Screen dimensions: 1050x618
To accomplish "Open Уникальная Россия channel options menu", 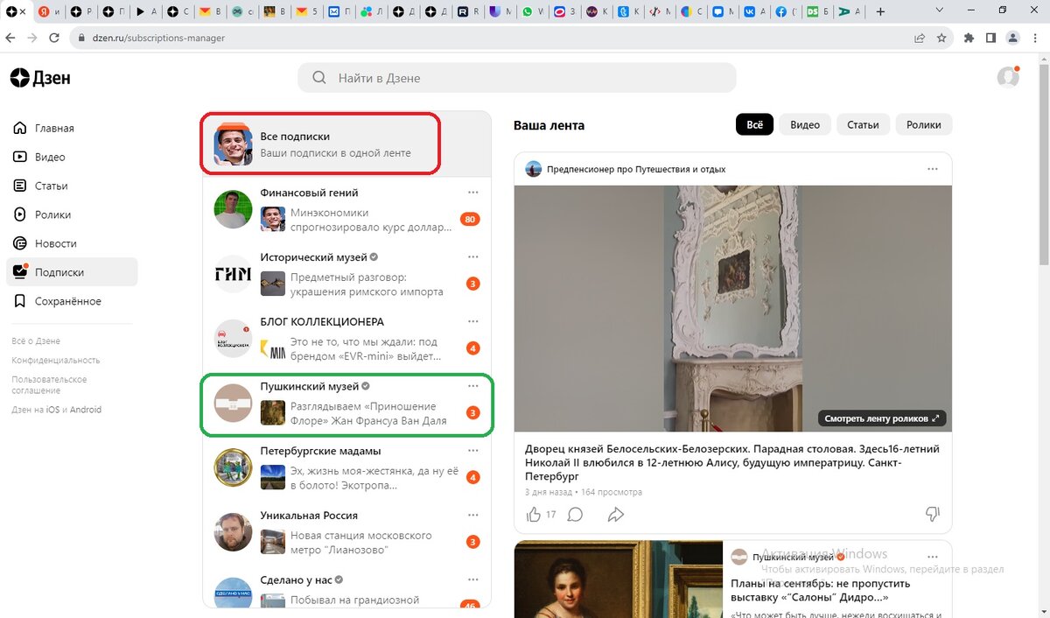I will pos(473,515).
